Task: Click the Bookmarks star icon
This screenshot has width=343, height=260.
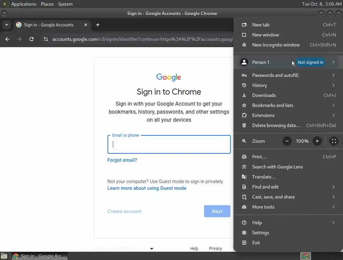Action: click(244, 105)
